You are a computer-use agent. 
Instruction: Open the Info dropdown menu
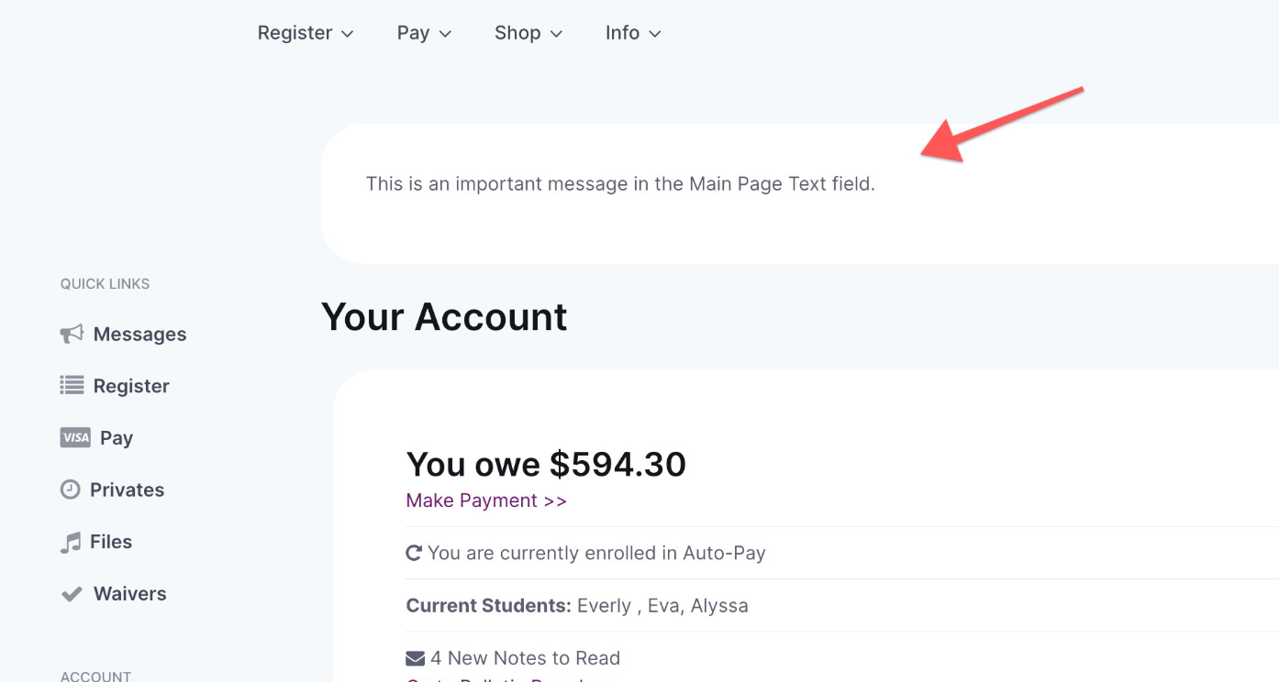point(633,33)
